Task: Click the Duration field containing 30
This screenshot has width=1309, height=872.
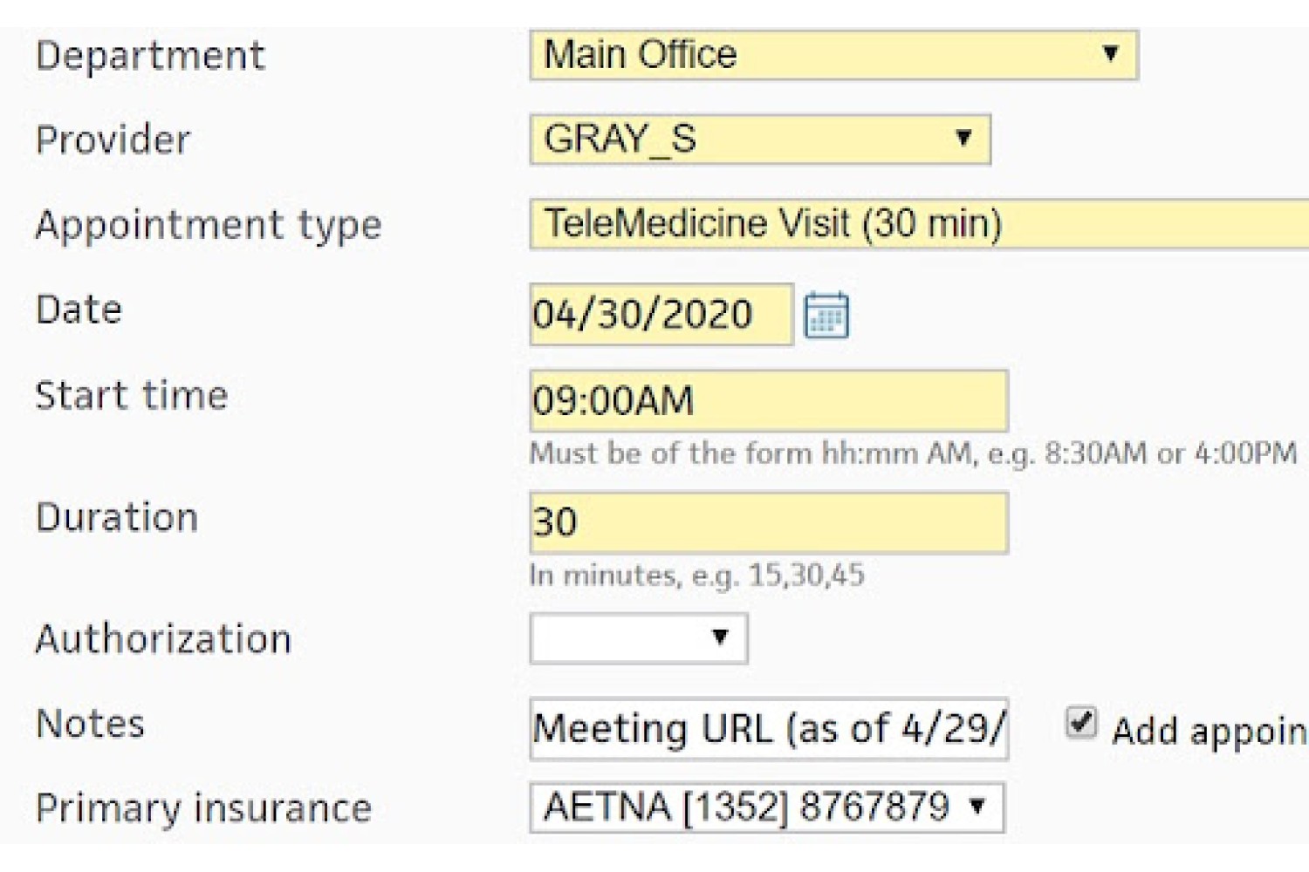Action: pyautogui.click(x=768, y=522)
